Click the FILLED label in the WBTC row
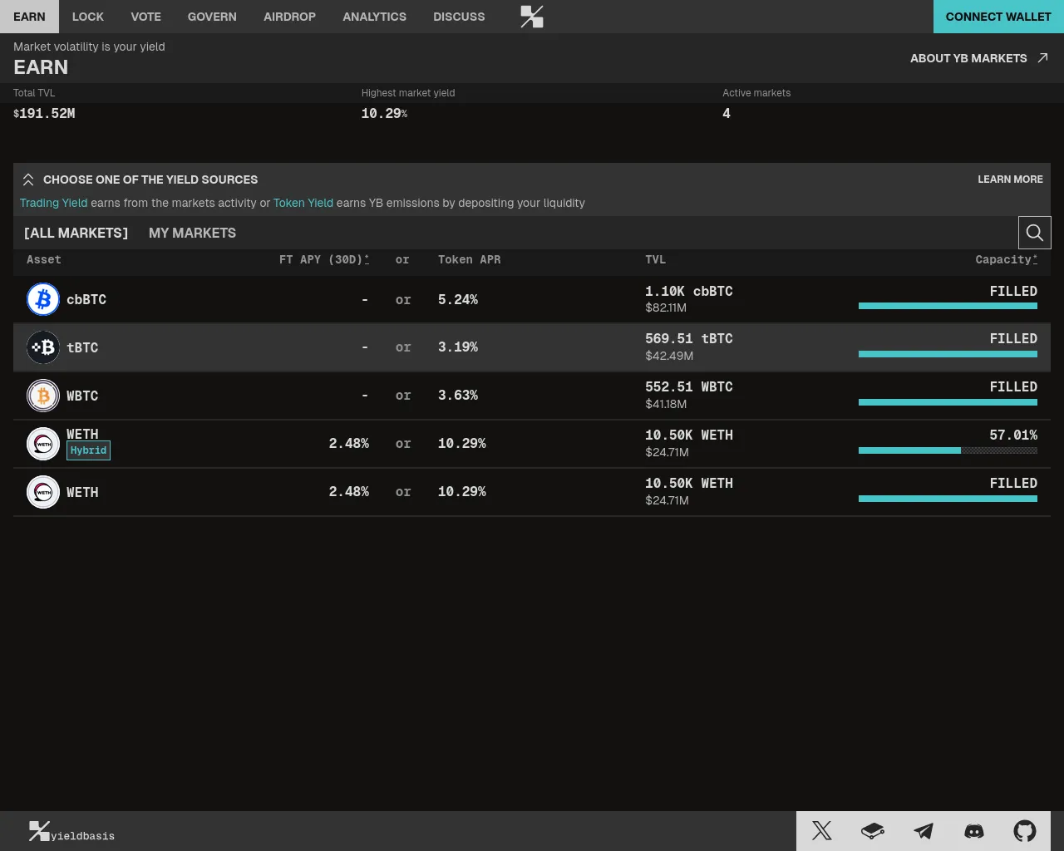The width and height of the screenshot is (1064, 851). point(1013,387)
